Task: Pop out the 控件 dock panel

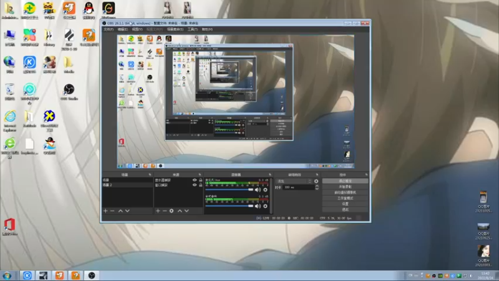Action: (366, 175)
